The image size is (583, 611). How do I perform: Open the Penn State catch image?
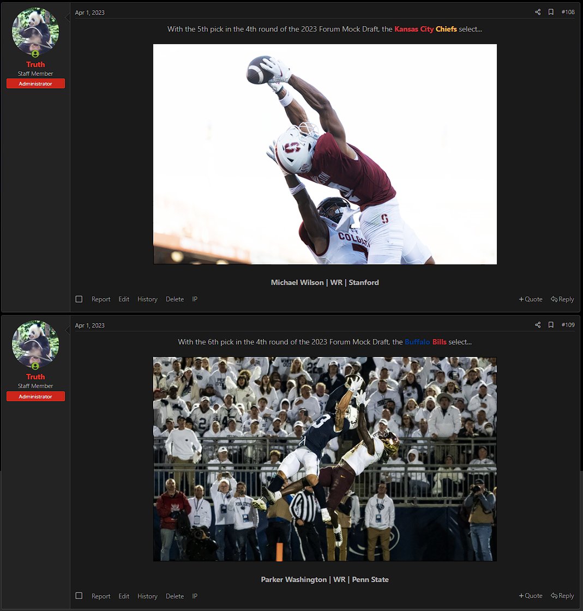pos(325,459)
